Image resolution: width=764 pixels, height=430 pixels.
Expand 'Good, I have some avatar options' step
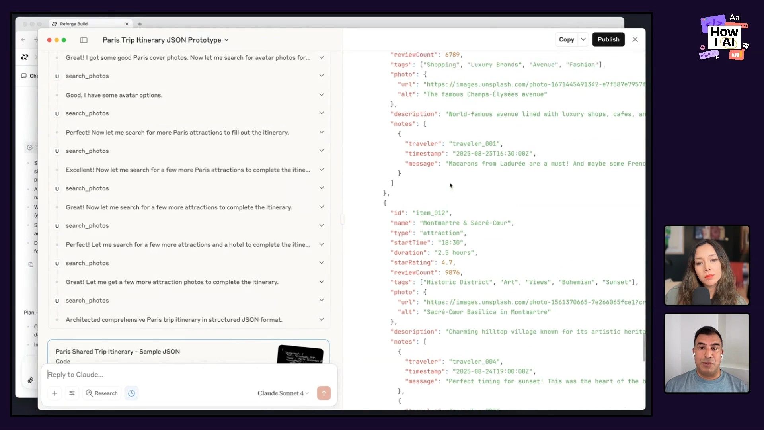321,95
